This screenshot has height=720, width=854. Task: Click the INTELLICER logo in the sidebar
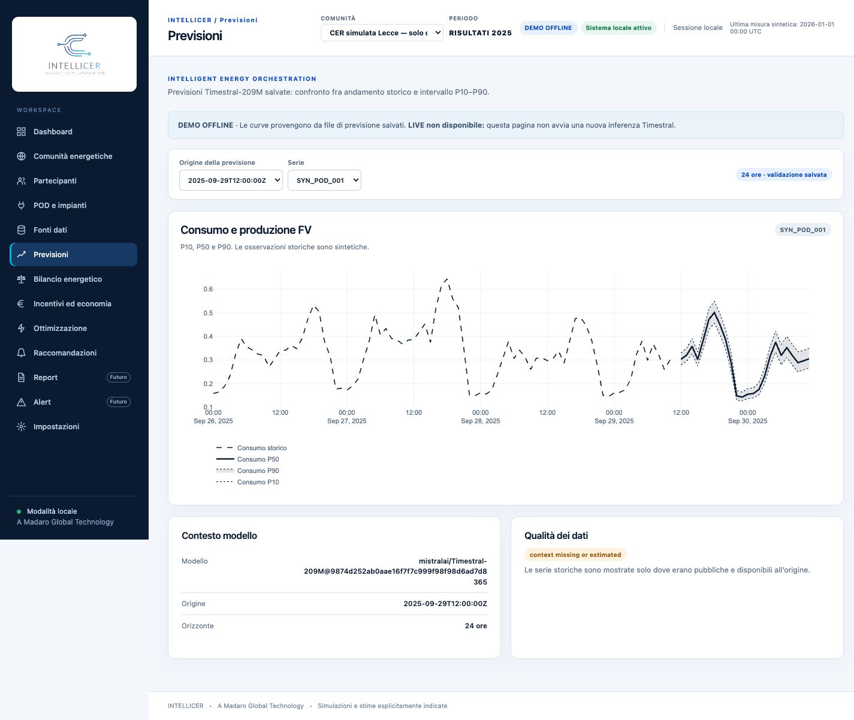[74, 54]
